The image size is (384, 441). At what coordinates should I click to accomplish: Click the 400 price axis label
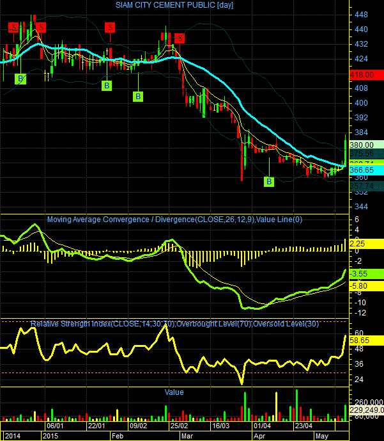pos(361,103)
